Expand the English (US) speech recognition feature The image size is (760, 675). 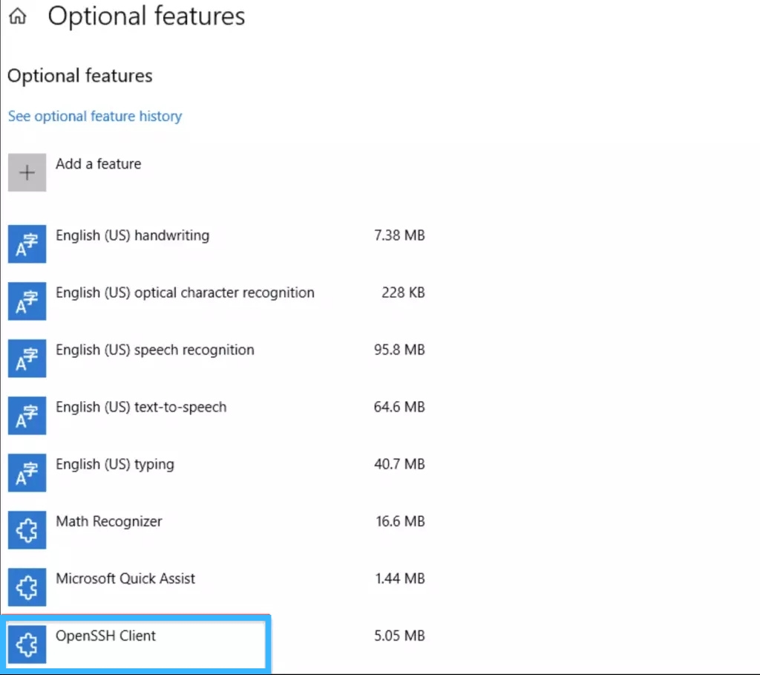point(155,350)
